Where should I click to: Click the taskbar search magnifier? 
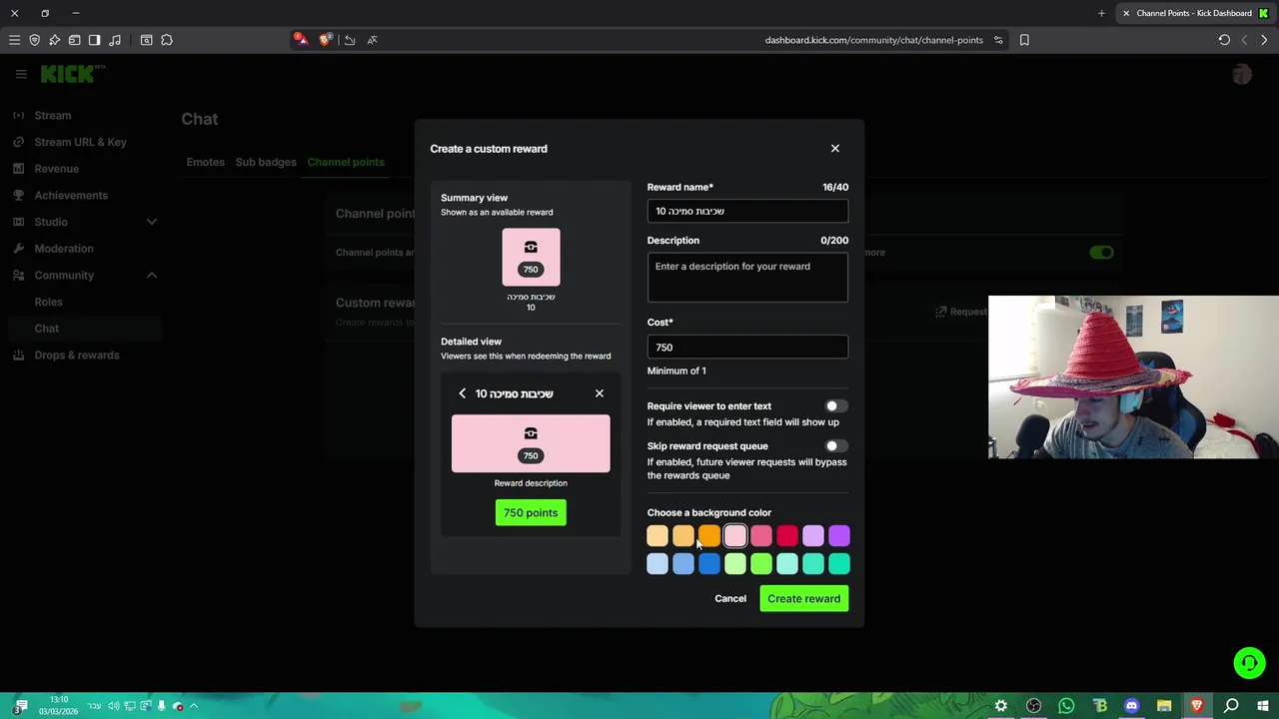(x=1232, y=706)
